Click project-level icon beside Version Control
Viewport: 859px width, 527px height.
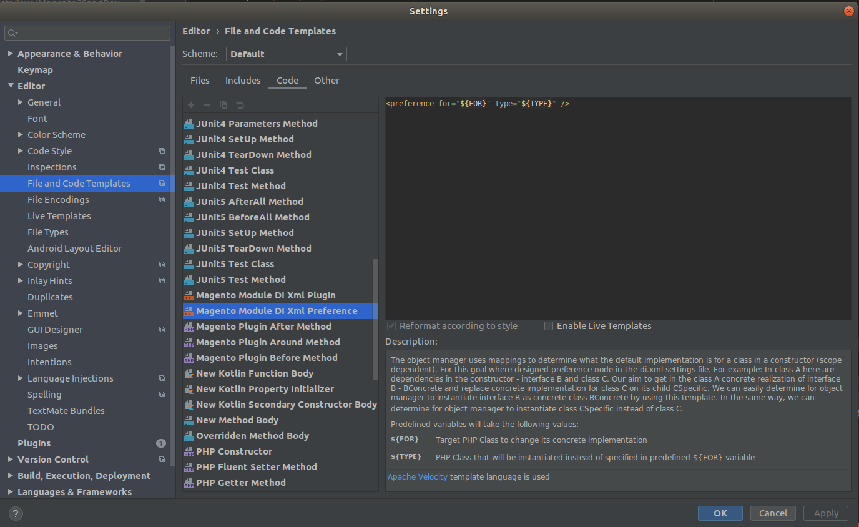pos(162,460)
